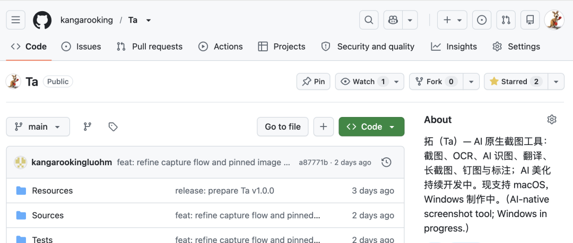Open the issues circle icon in header

pos(482,20)
